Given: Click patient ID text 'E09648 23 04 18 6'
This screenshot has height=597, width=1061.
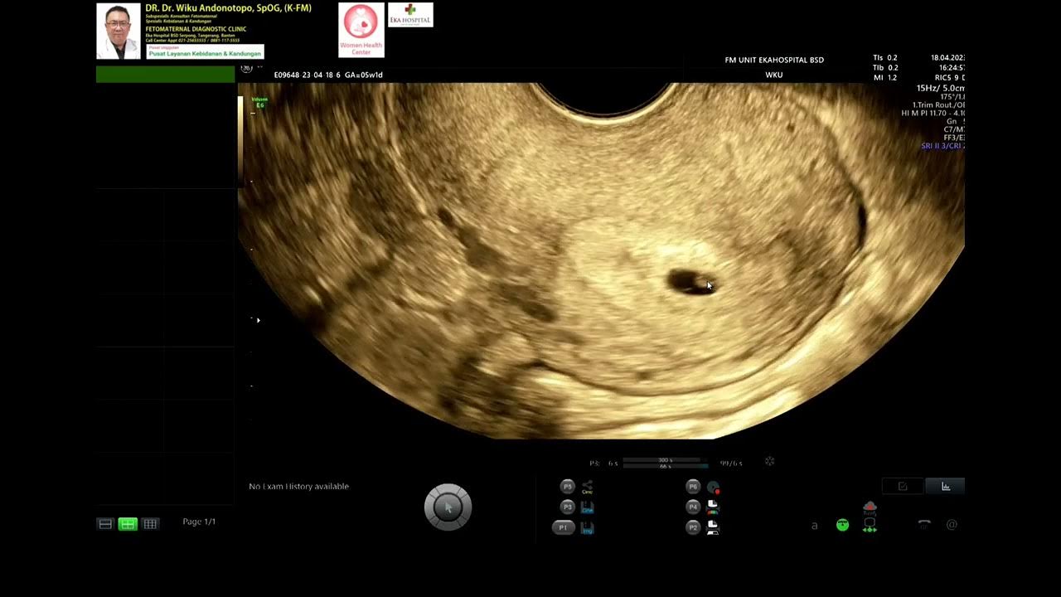Looking at the screenshot, I should (x=308, y=75).
